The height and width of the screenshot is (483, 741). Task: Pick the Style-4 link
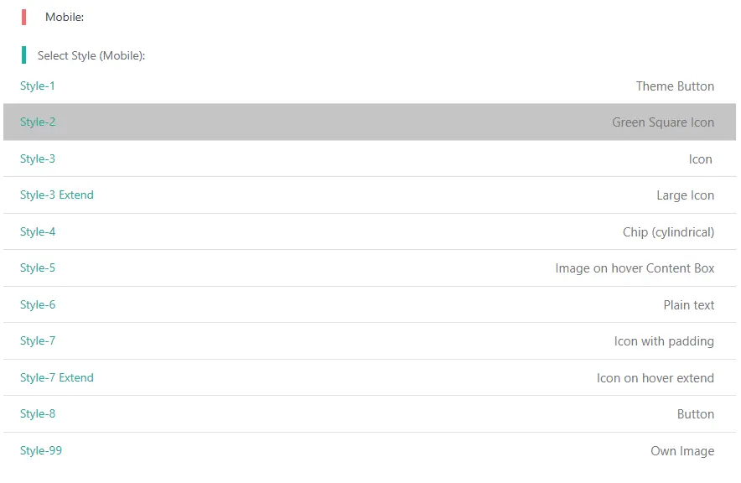[x=38, y=231]
